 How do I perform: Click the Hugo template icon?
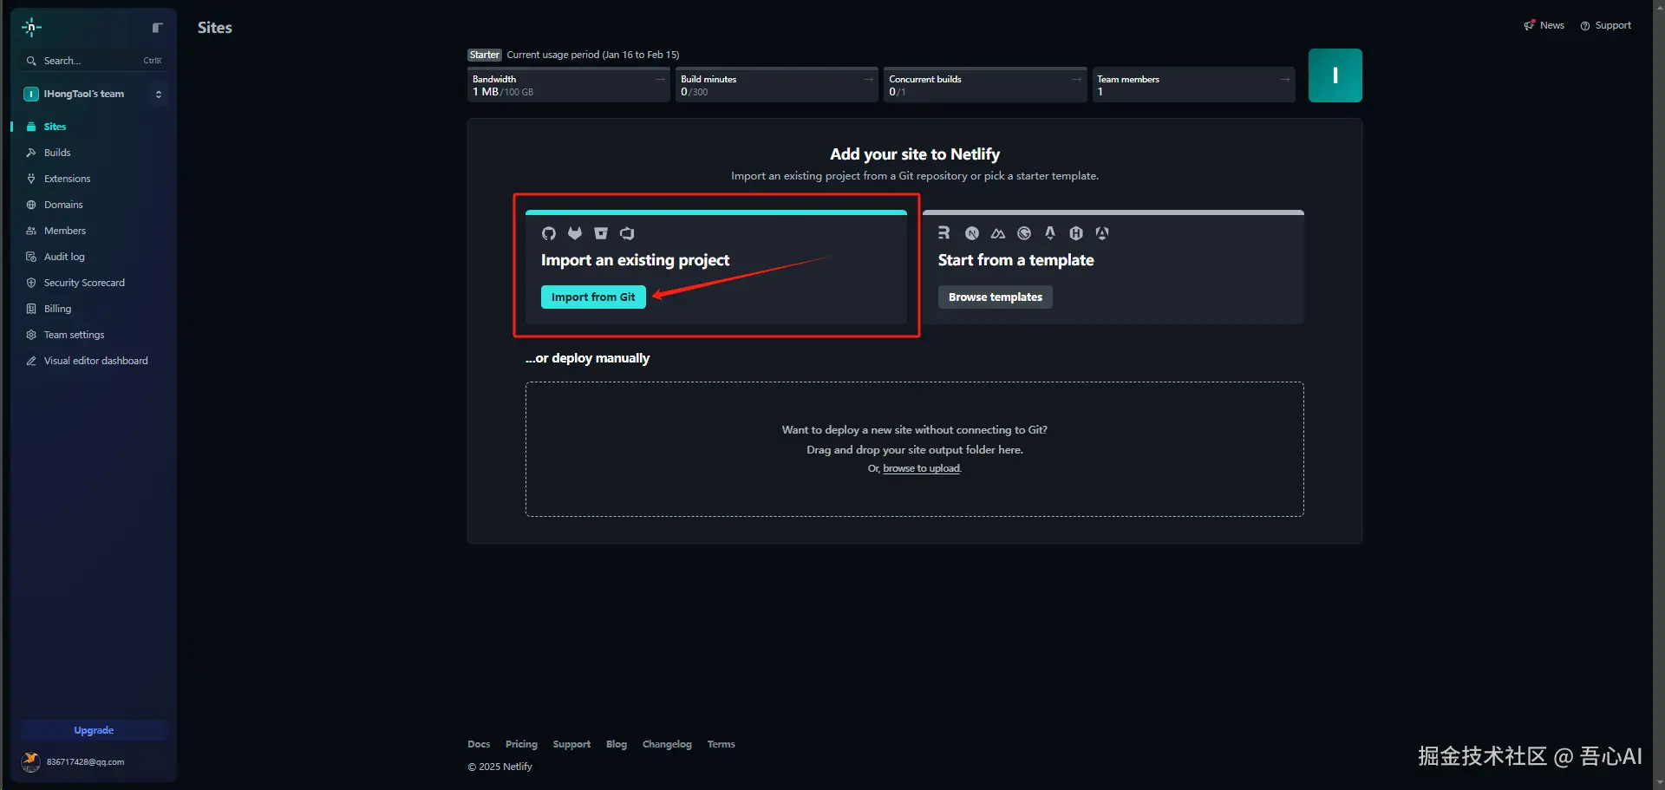[1076, 233]
